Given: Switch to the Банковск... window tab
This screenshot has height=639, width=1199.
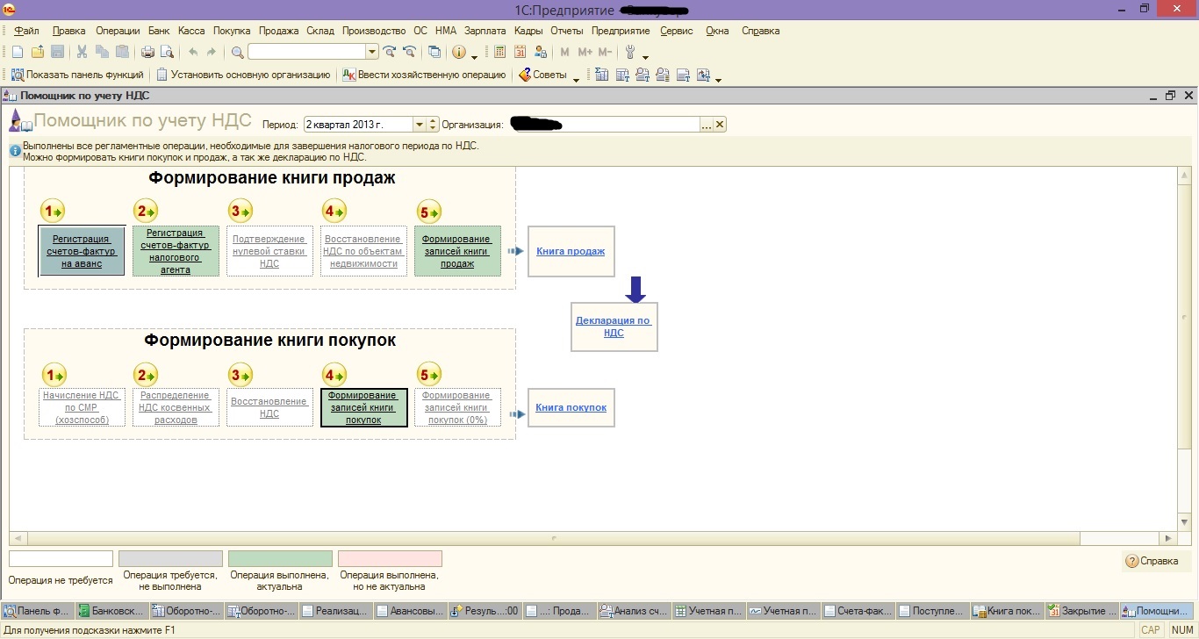Looking at the screenshot, I should click(x=112, y=611).
